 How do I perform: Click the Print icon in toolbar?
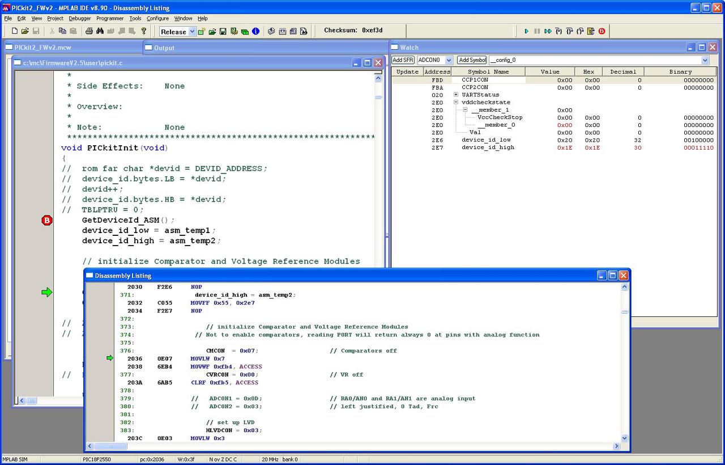[x=89, y=31]
